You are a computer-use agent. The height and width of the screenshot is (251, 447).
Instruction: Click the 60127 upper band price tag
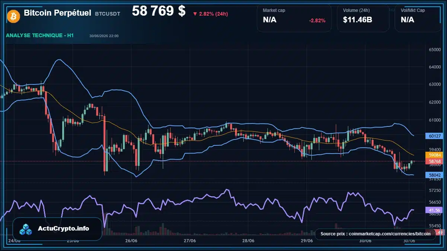435,136
